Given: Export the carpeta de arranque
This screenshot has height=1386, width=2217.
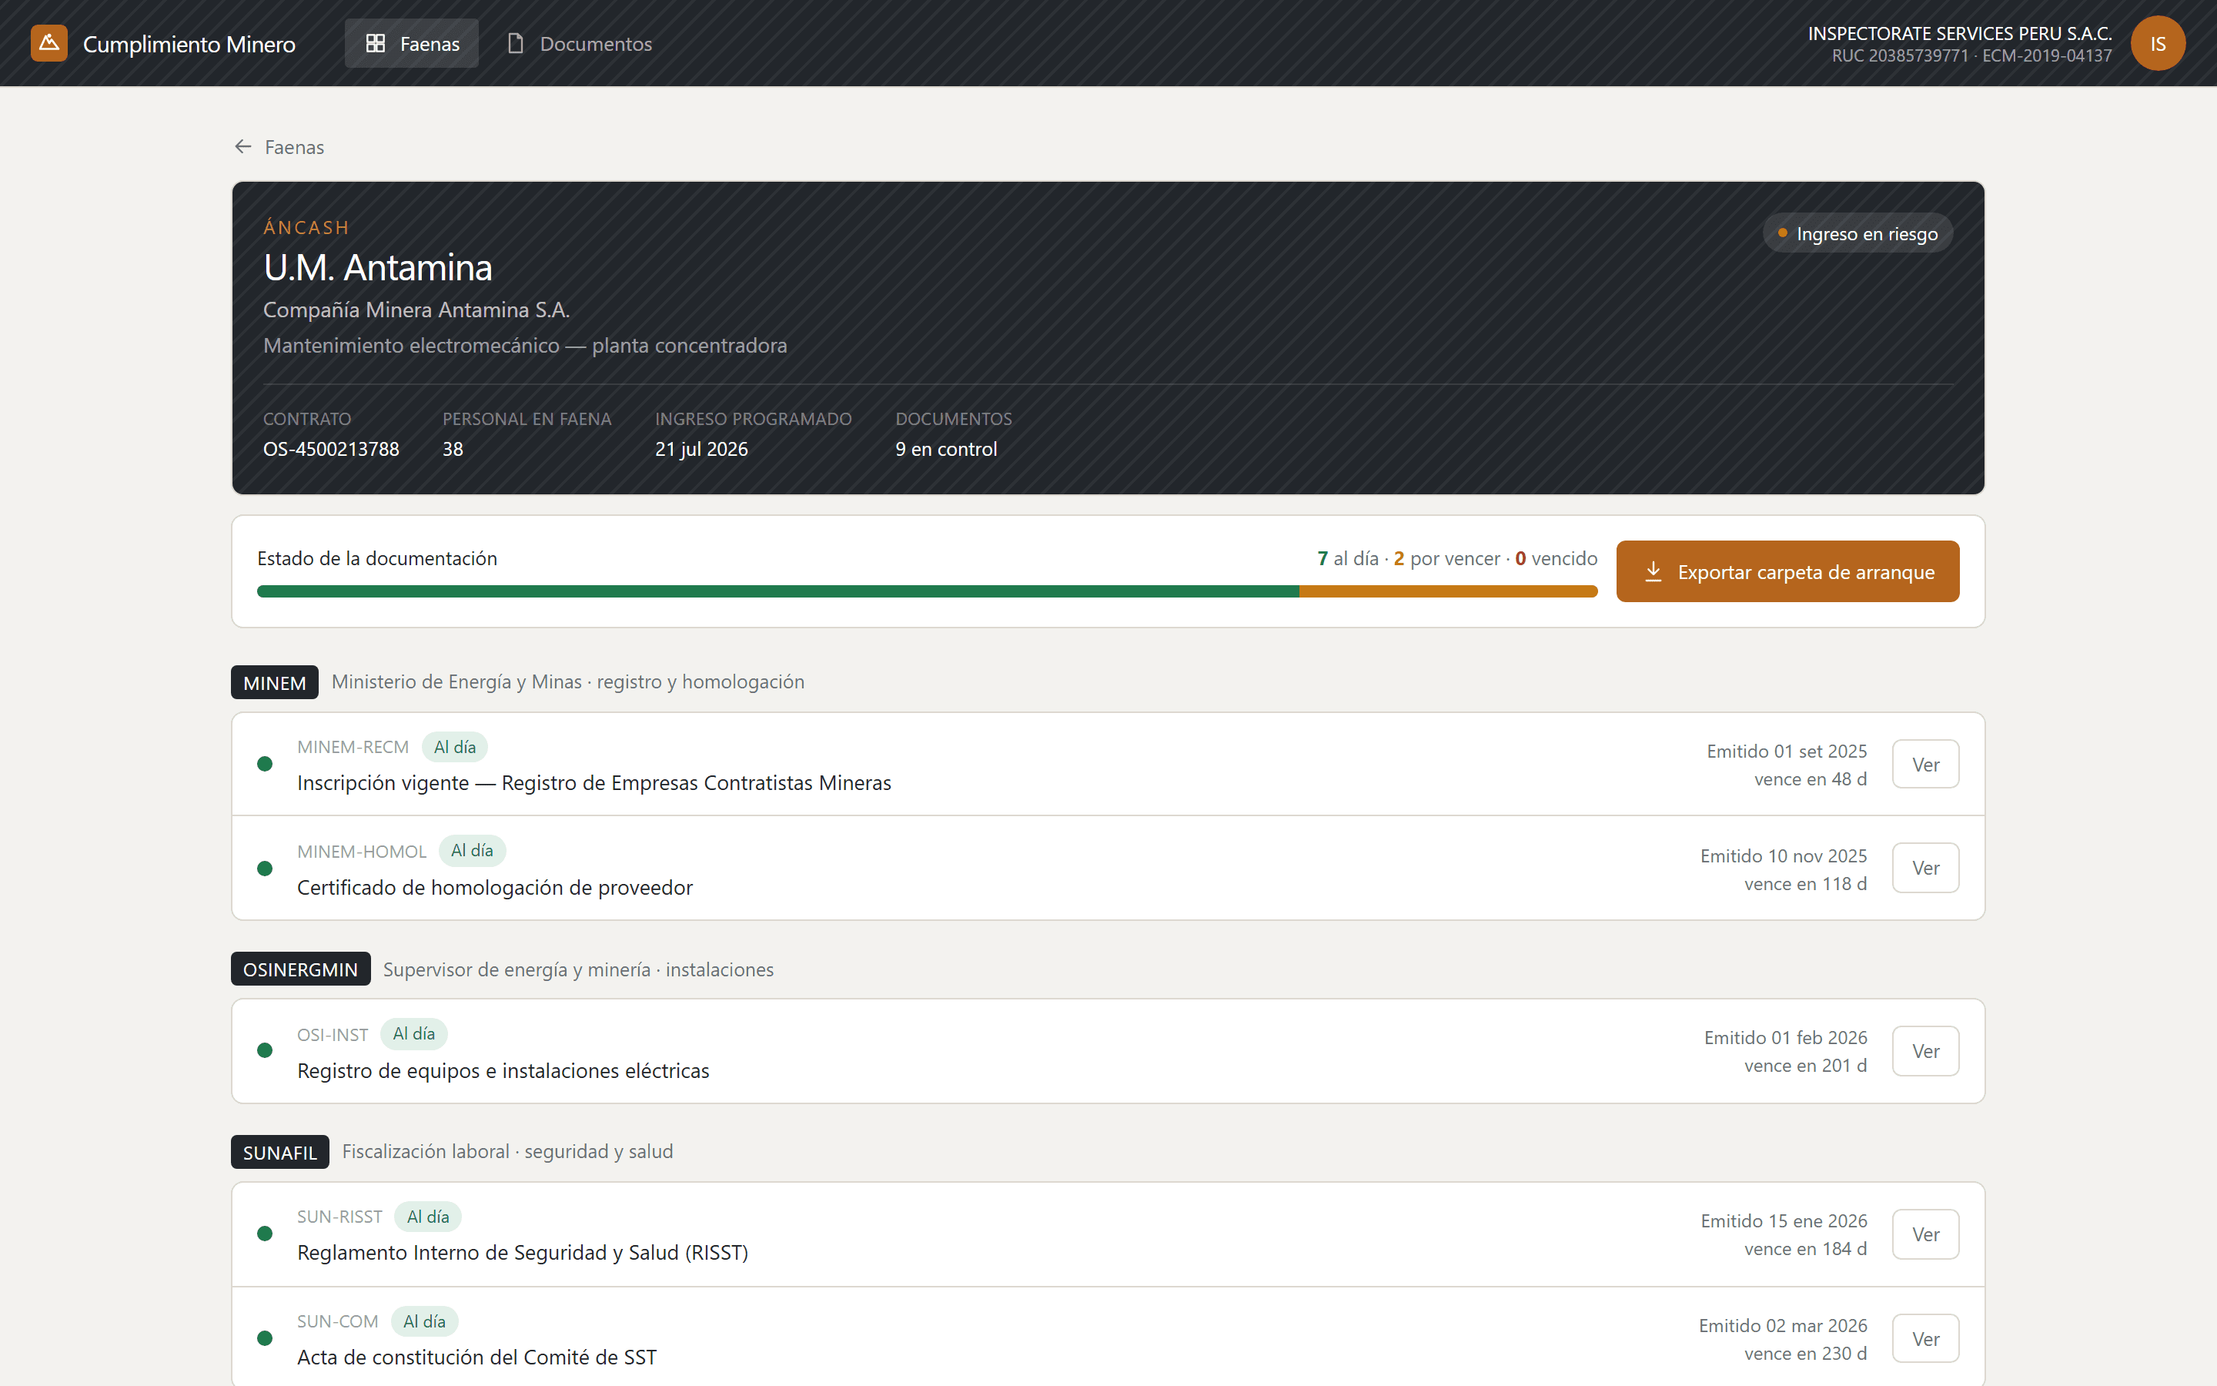Looking at the screenshot, I should pos(1787,571).
